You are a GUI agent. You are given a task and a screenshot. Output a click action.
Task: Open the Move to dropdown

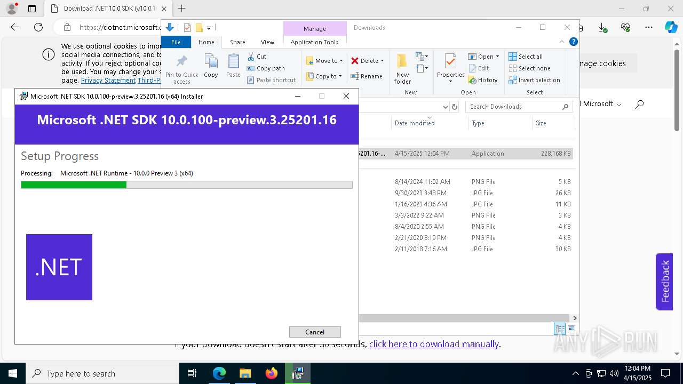(324, 61)
